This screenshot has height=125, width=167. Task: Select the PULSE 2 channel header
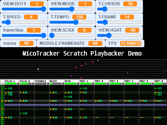point(27,82)
